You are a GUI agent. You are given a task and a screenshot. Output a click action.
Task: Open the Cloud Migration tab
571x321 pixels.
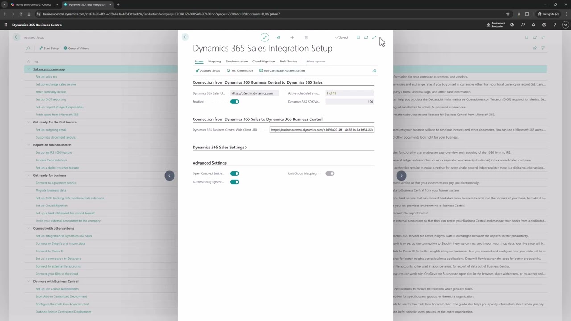click(264, 61)
